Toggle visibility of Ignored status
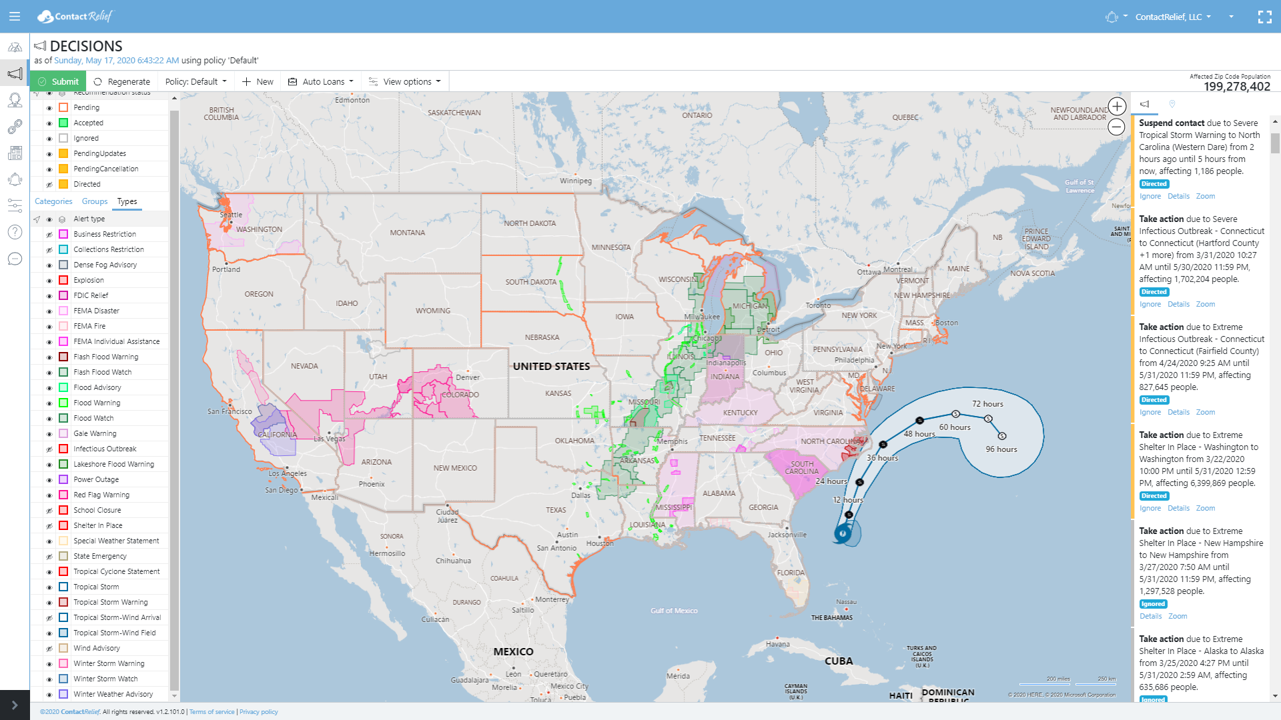The height and width of the screenshot is (720, 1281). pos(49,139)
